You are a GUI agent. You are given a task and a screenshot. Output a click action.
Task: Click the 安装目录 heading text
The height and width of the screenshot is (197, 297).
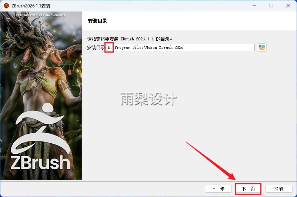[x=97, y=21]
